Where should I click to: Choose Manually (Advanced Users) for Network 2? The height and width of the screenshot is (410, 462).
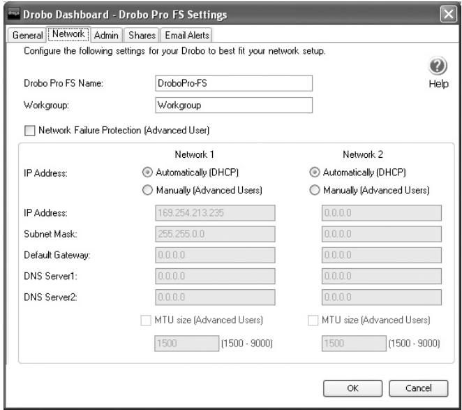point(314,190)
